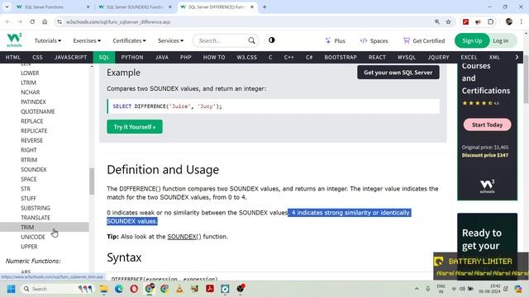Image resolution: width=529 pixels, height=297 pixels.
Task: Open tab search dropdown arrow
Action: [x=7, y=7]
